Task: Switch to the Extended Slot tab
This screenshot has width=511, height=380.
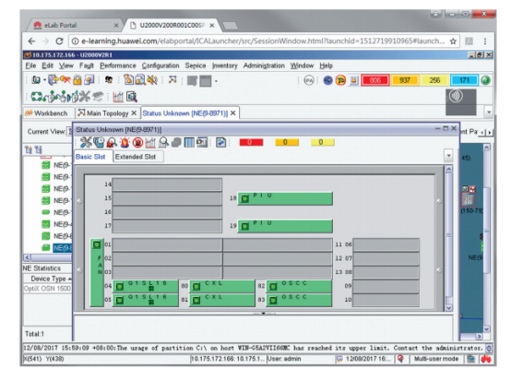Action: tap(136, 157)
